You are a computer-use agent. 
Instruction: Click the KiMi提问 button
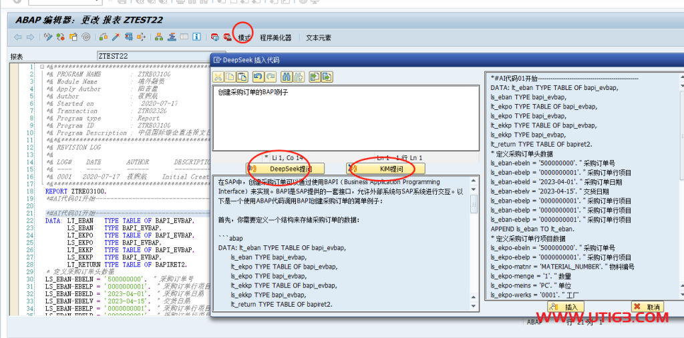pos(385,169)
